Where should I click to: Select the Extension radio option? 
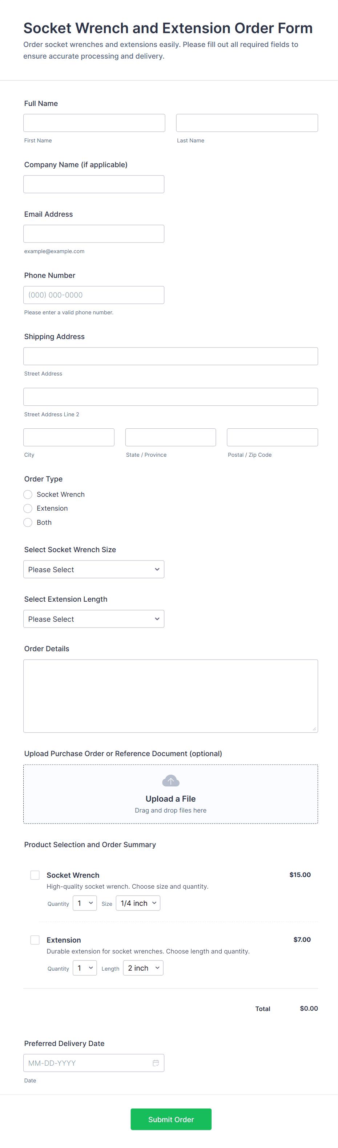(x=28, y=508)
